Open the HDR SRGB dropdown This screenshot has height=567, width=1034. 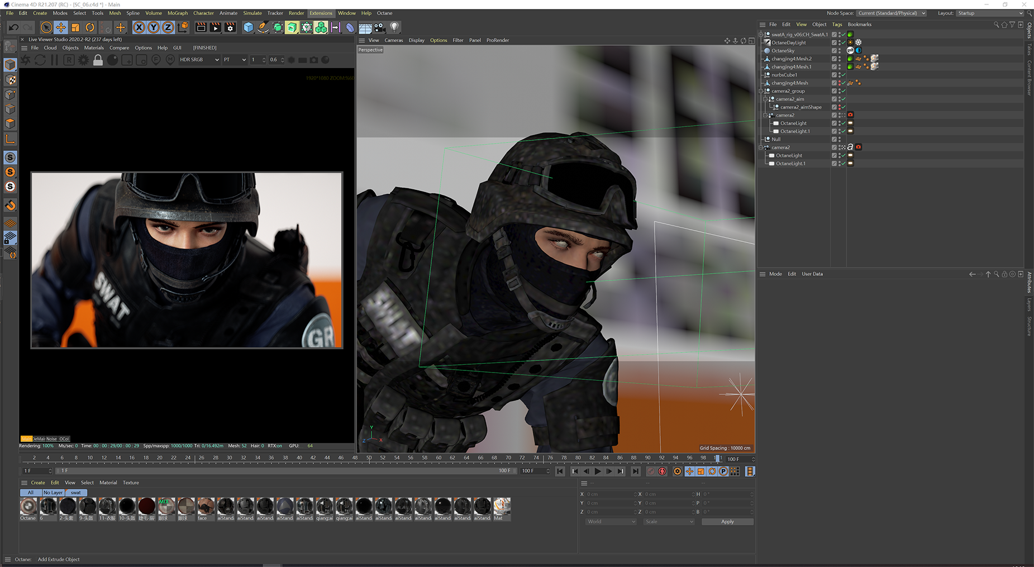199,60
